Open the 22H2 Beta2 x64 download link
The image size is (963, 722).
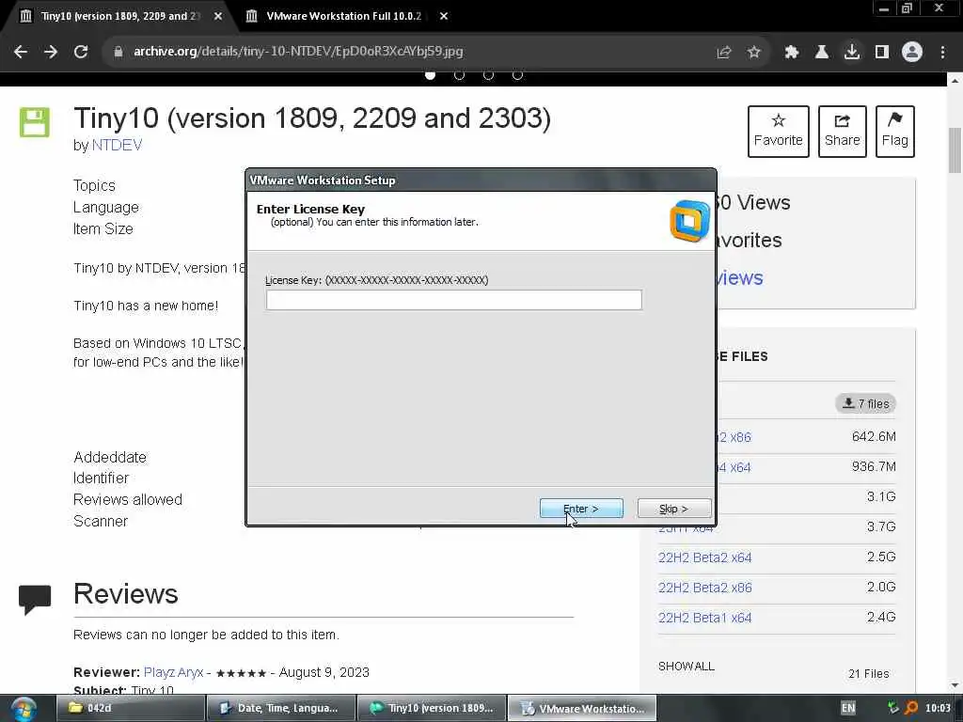pyautogui.click(x=704, y=557)
